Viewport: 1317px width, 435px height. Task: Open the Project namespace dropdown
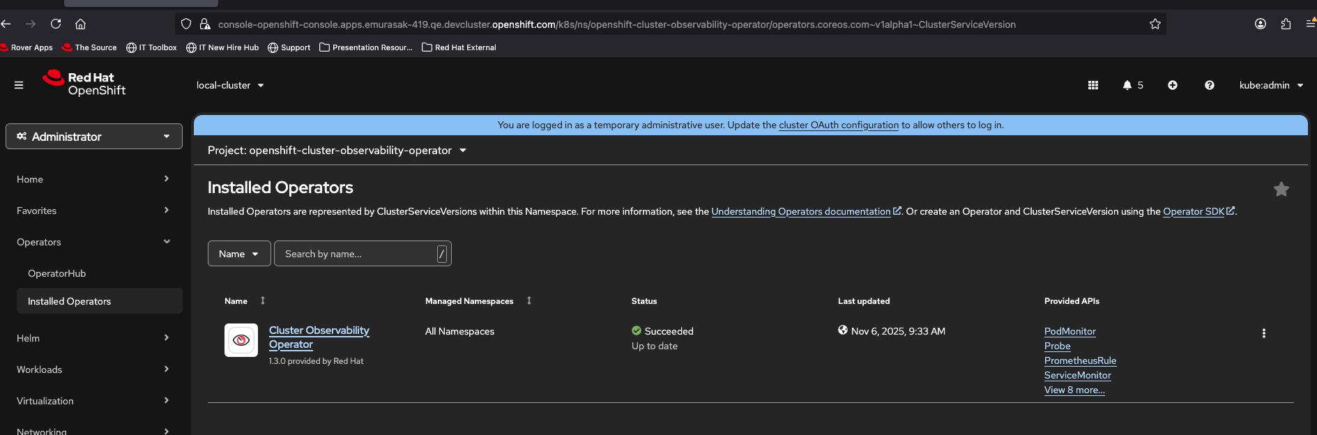click(337, 151)
